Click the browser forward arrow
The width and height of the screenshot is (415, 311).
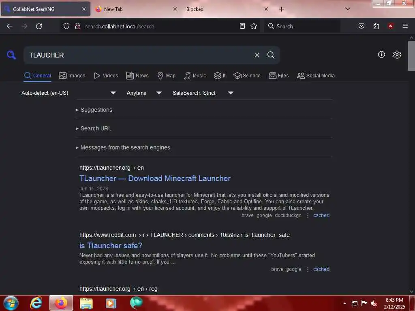point(24,26)
